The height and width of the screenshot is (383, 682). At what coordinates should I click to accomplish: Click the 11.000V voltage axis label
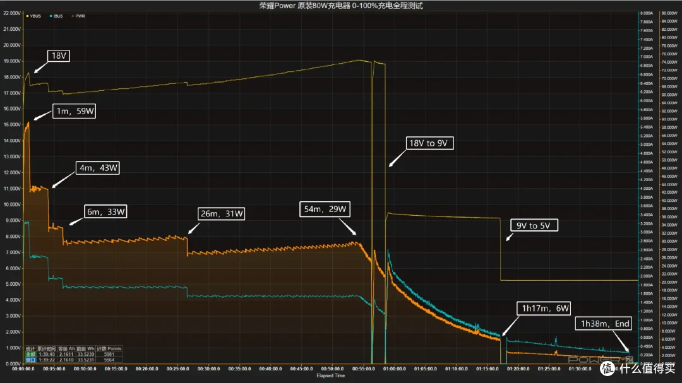click(x=12, y=188)
